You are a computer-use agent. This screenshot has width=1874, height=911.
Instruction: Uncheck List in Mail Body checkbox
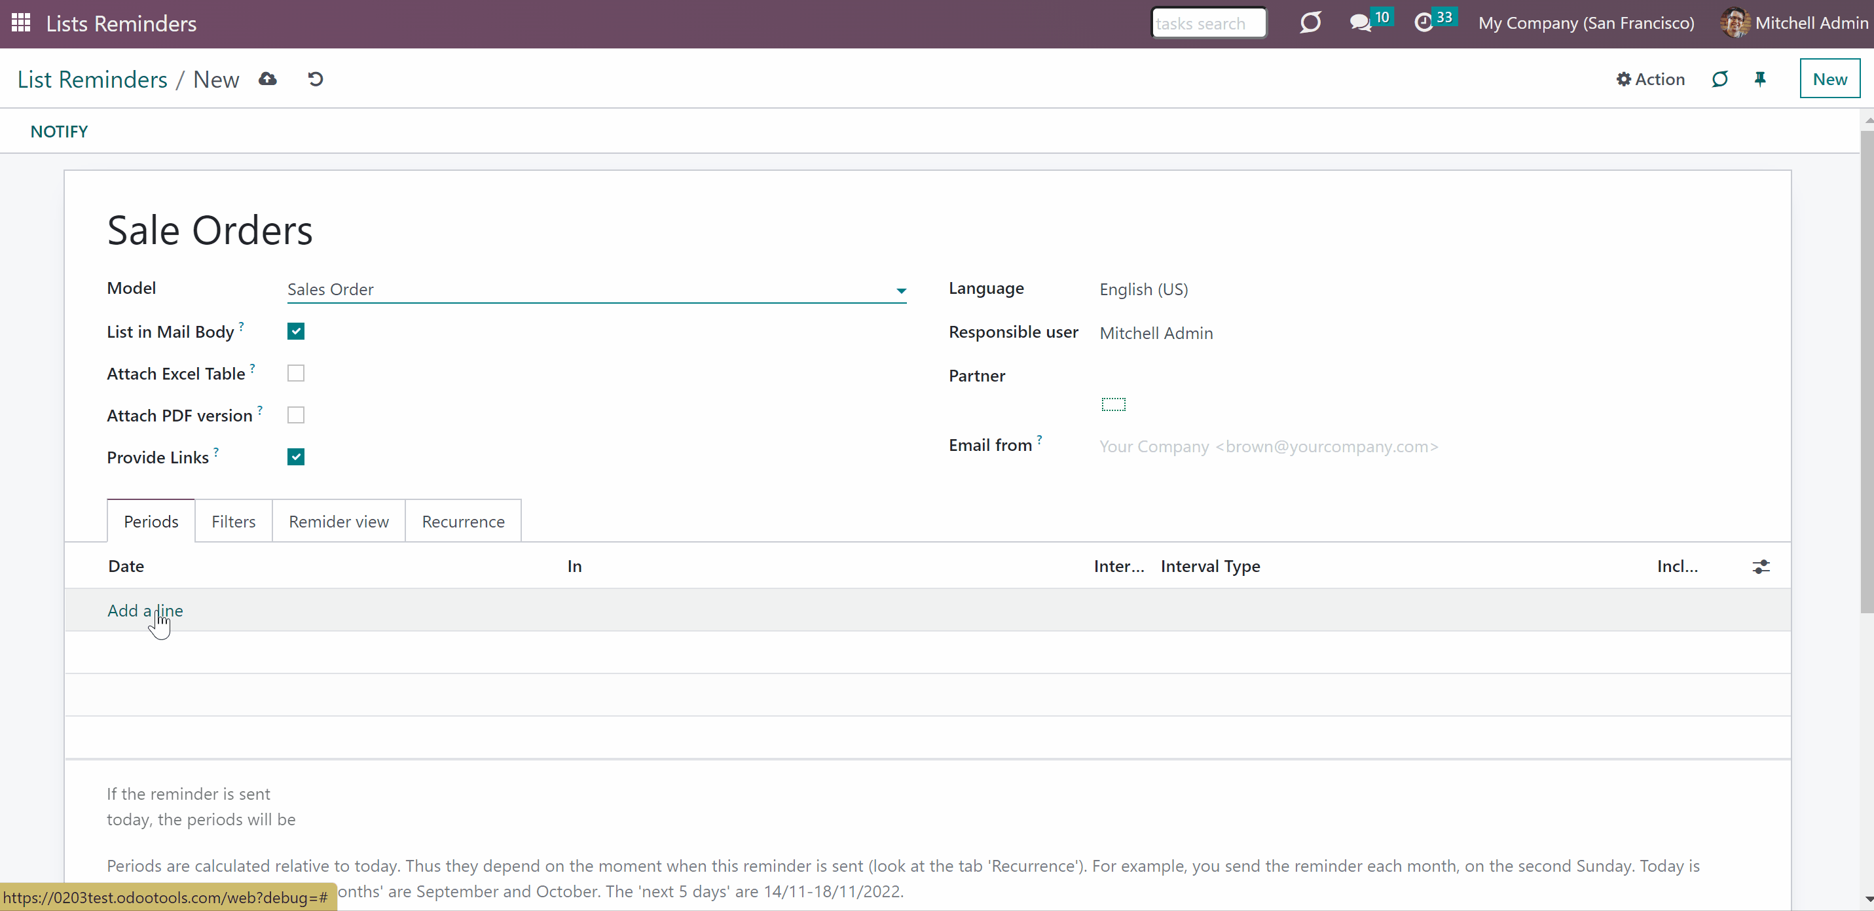coord(295,332)
